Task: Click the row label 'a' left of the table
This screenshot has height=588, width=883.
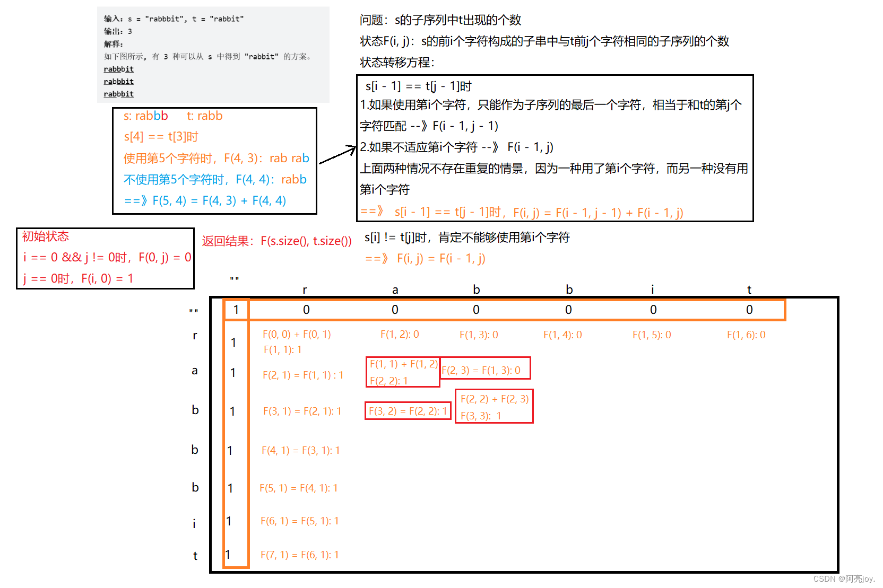Action: (195, 371)
